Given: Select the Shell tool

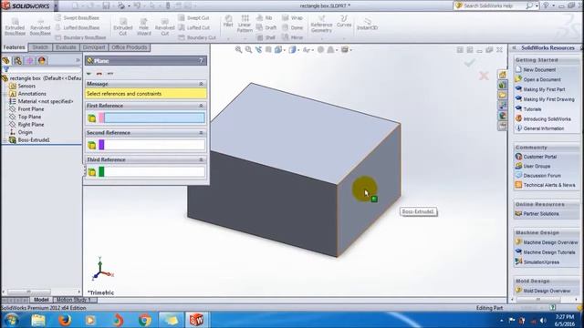Looking at the screenshot, I should (x=266, y=37).
